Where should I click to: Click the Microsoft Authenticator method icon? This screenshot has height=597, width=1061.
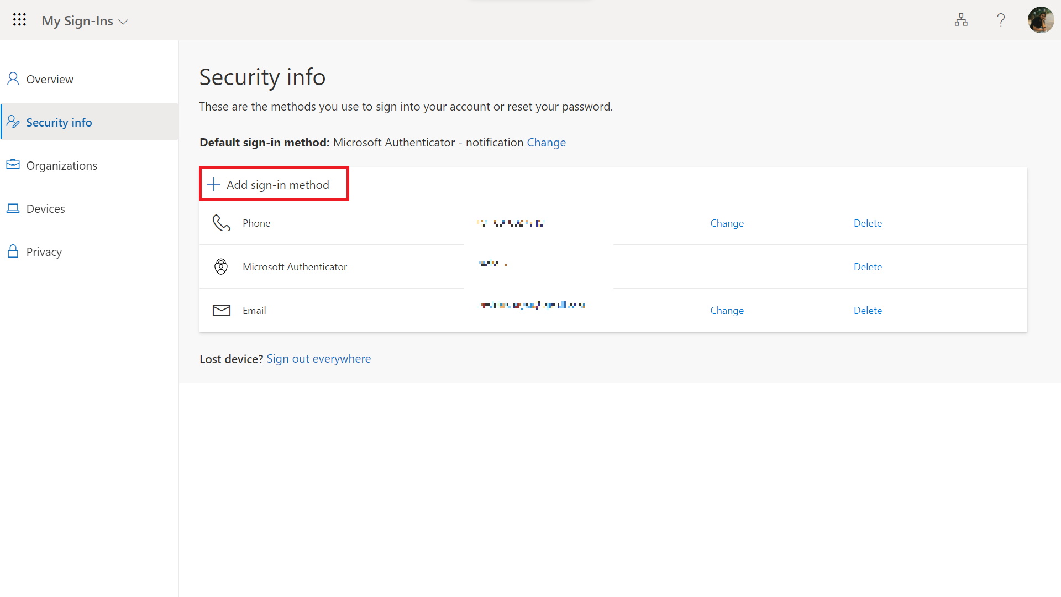pyautogui.click(x=221, y=267)
